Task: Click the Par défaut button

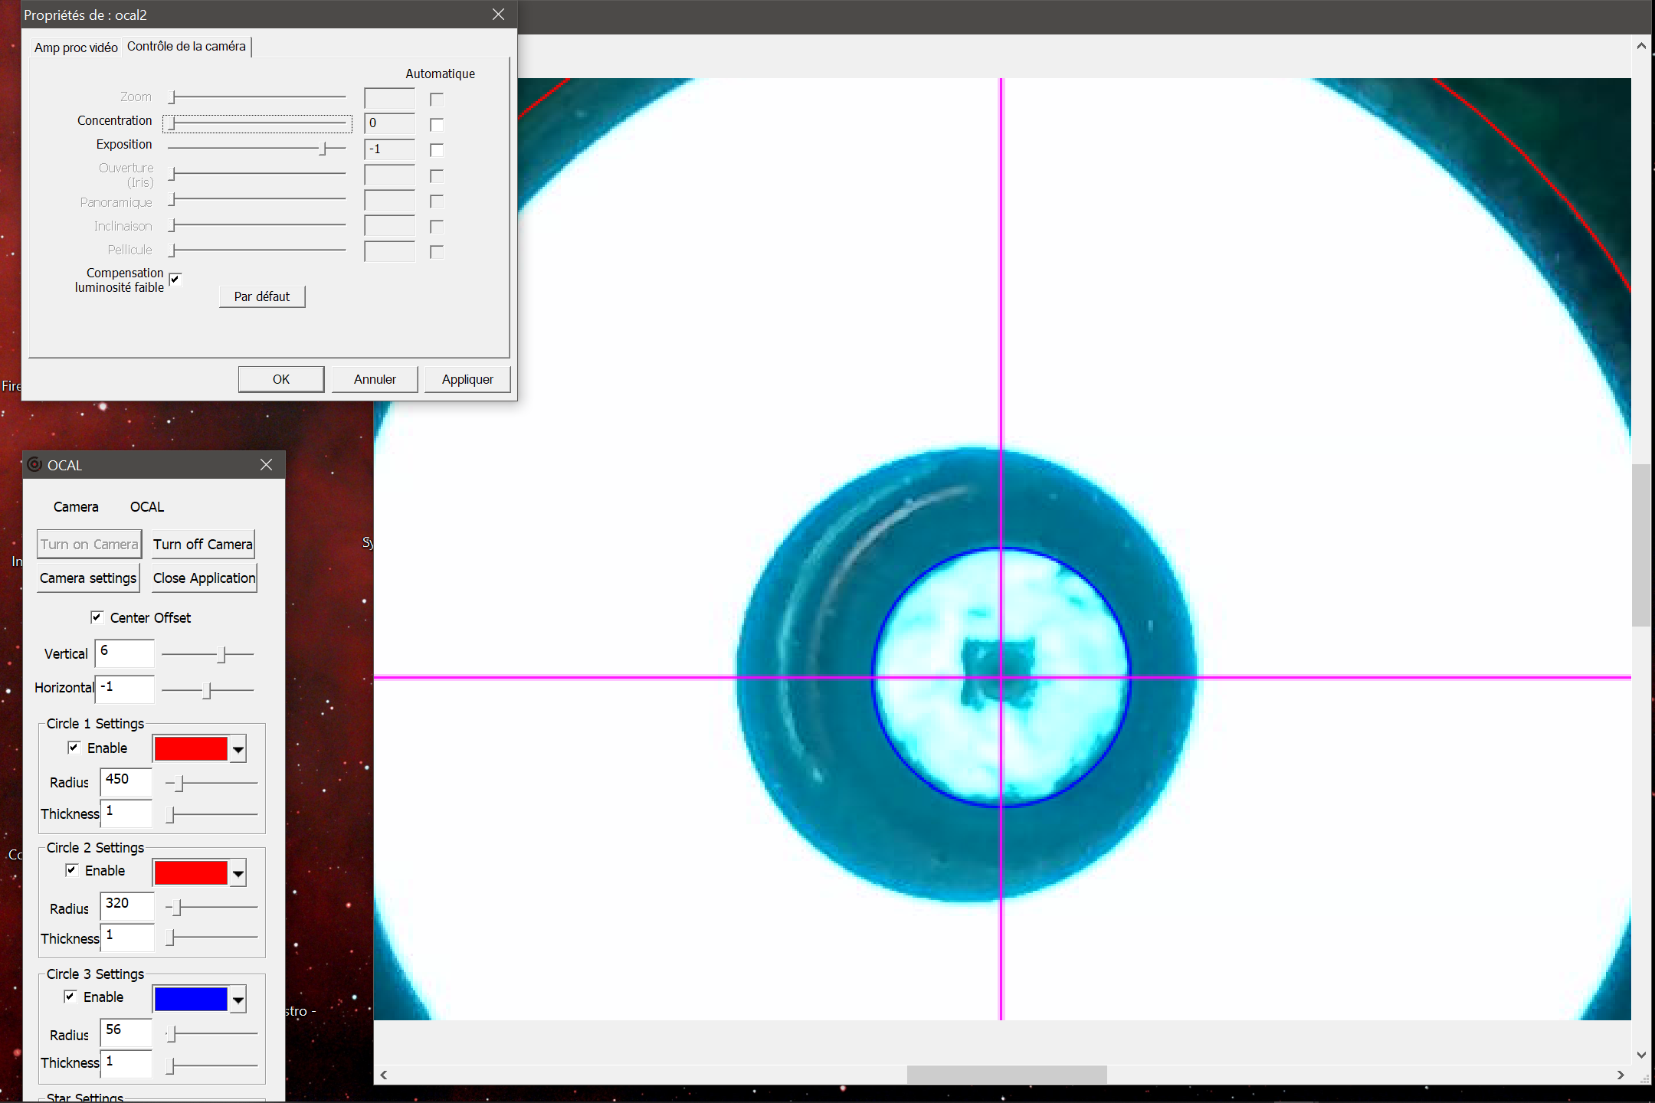Action: pos(262,296)
